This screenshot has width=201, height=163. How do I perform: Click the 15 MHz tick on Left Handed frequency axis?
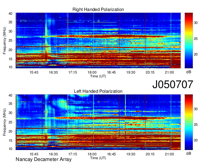(x=11, y=141)
